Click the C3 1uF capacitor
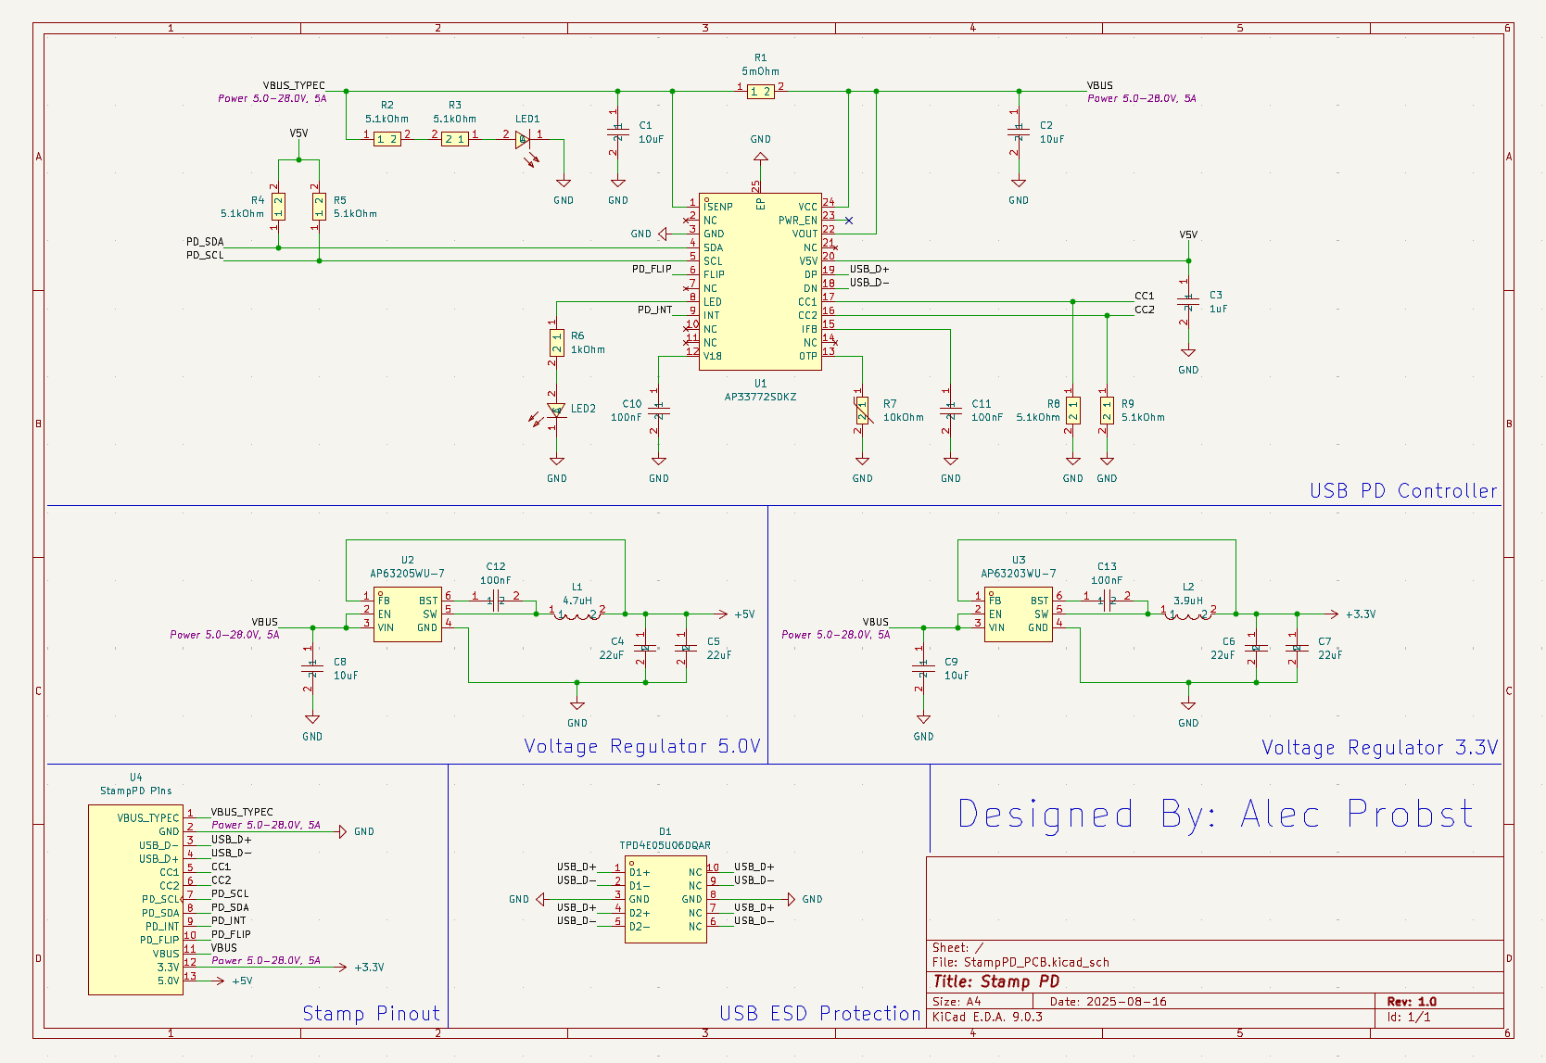This screenshot has width=1546, height=1063. 1187,301
